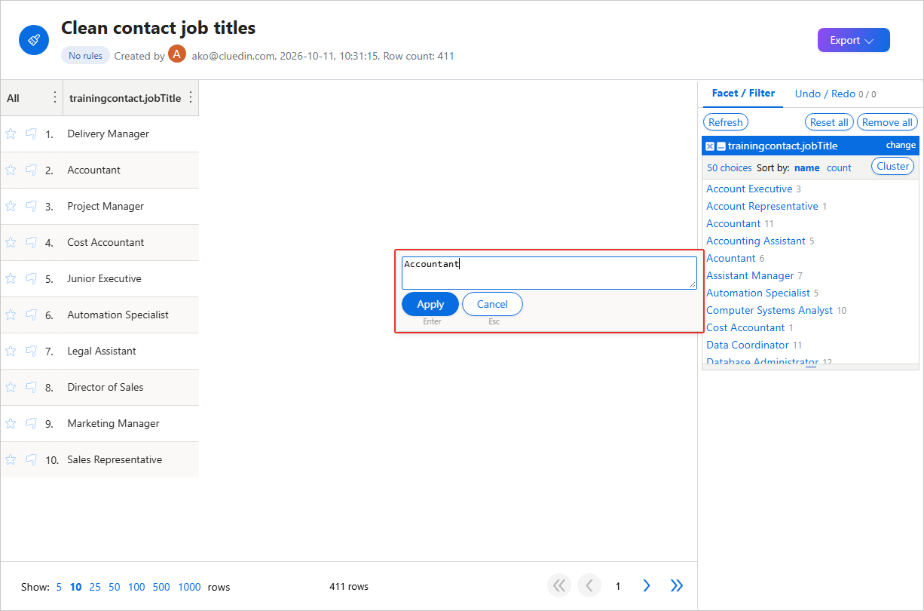Image resolution: width=924 pixels, height=611 pixels.
Task: Click the user avatar letter A
Action: 177,54
